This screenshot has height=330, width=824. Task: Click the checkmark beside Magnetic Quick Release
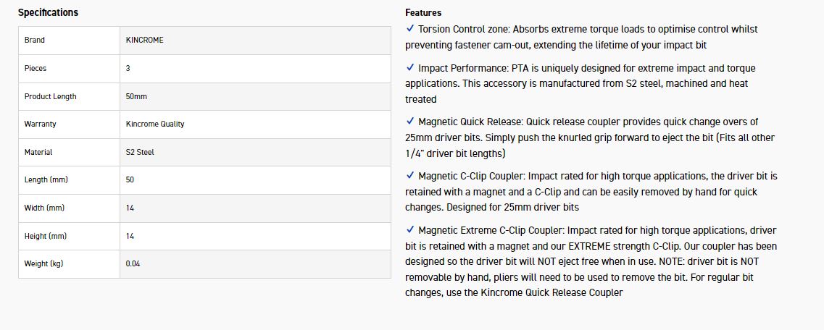pos(411,122)
